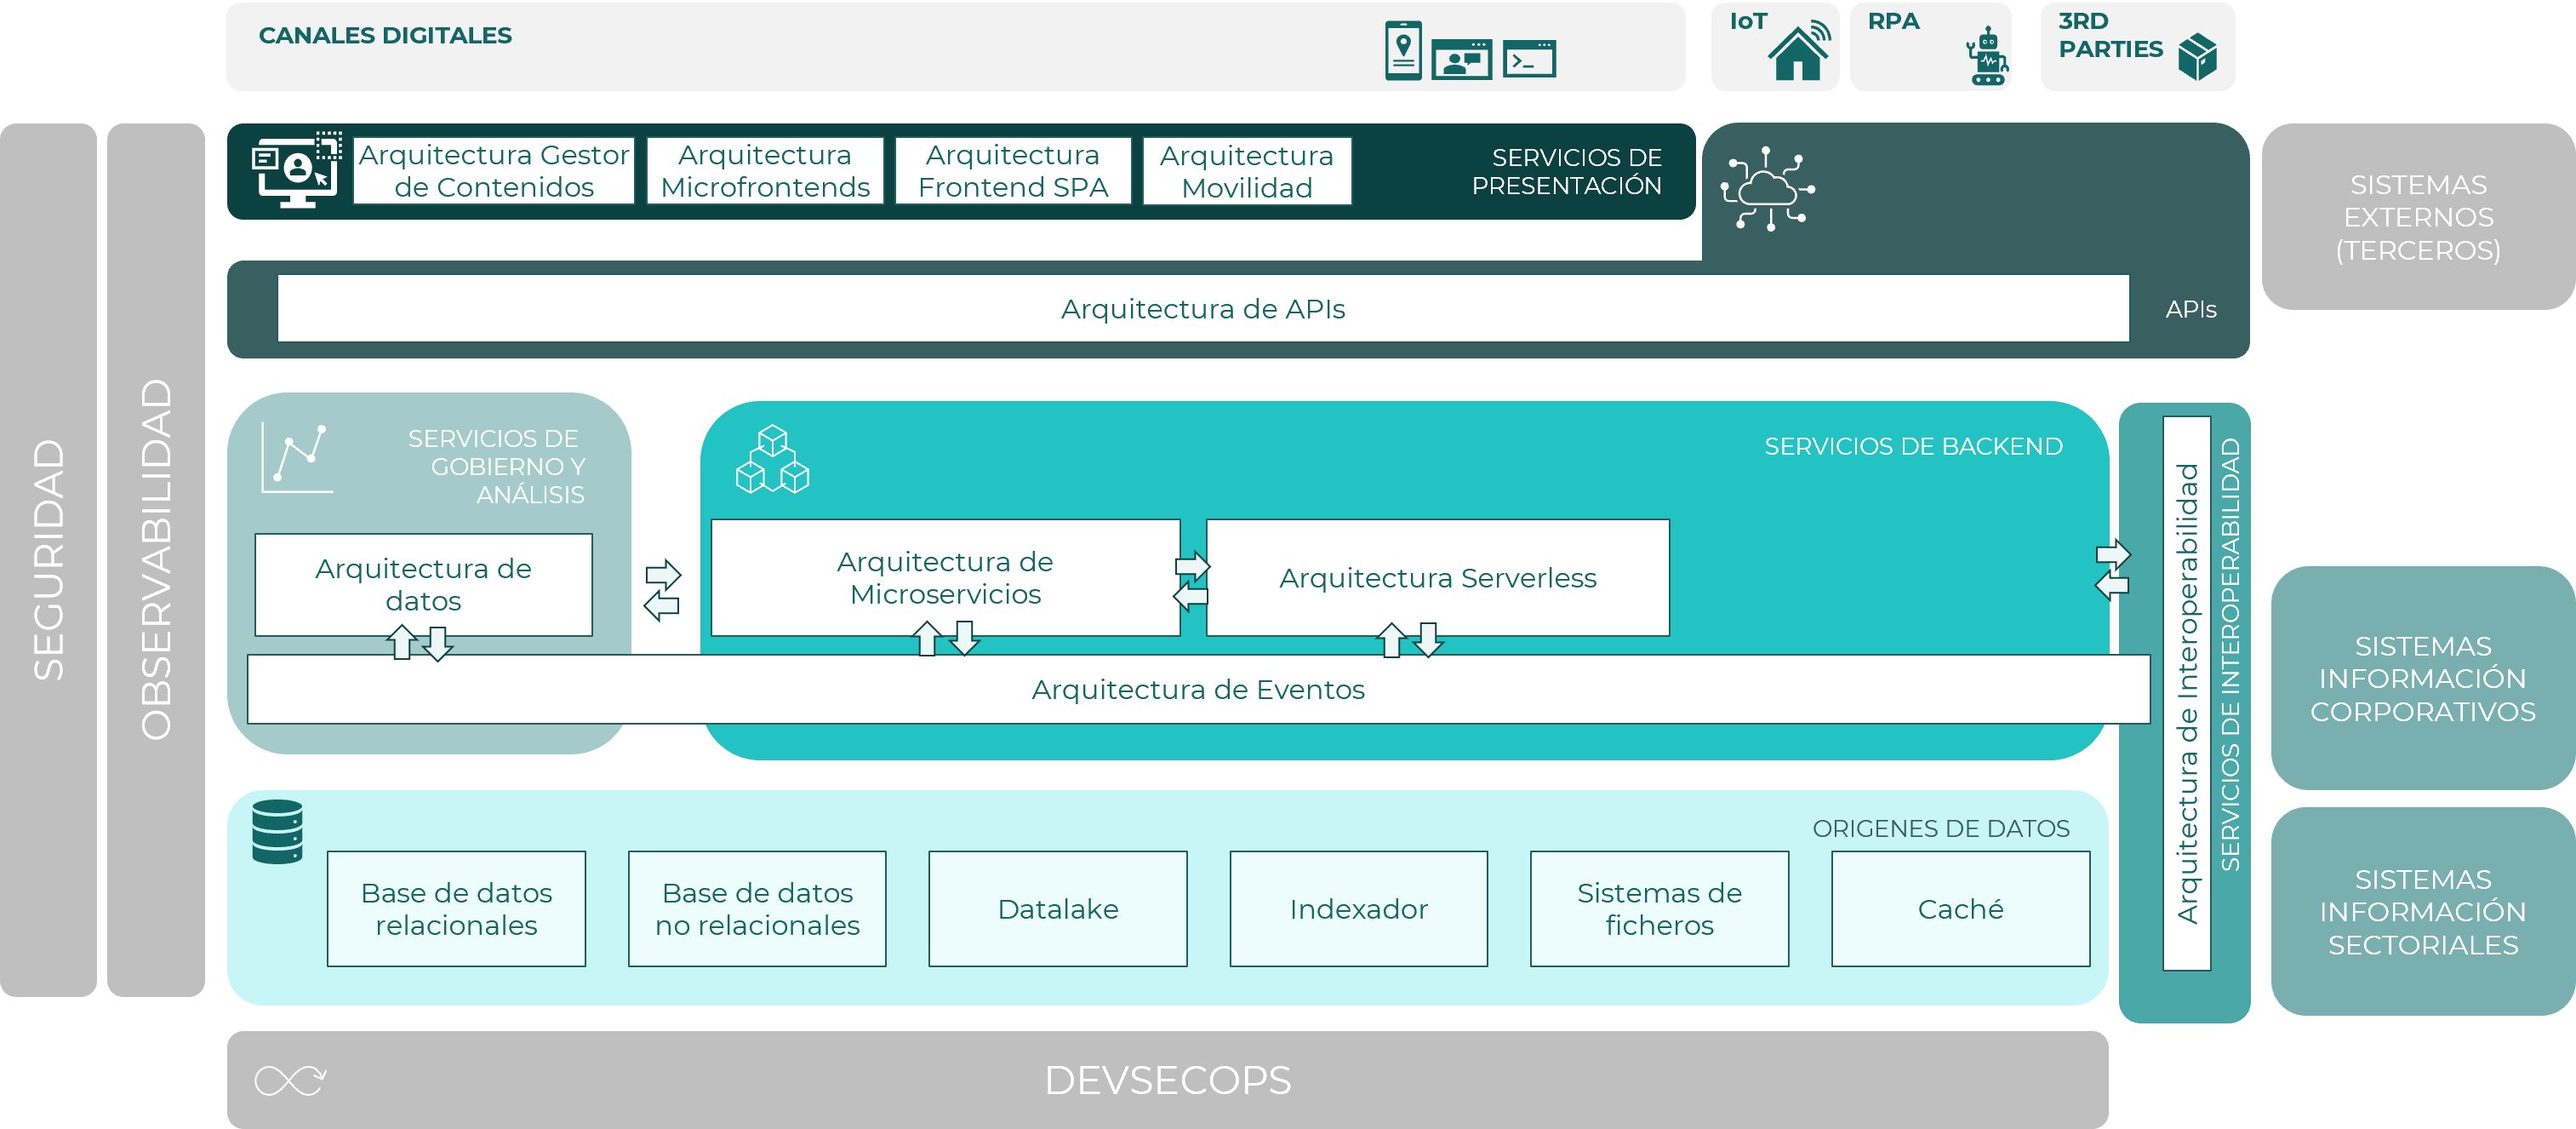Click arrows under Arquitectura de datos
2576x1129 pixels.
420,643
